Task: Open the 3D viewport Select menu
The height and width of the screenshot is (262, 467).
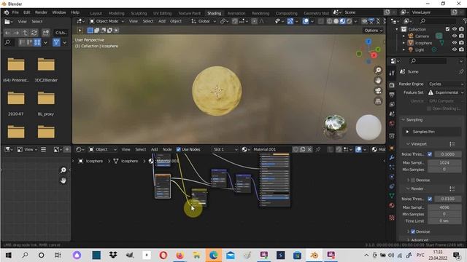Action: [148, 21]
